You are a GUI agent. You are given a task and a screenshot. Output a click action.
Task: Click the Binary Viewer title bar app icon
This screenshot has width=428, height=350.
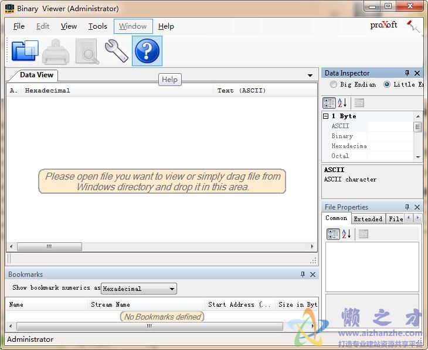pos(9,8)
